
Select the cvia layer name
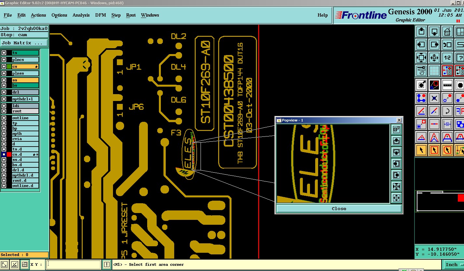25,139
